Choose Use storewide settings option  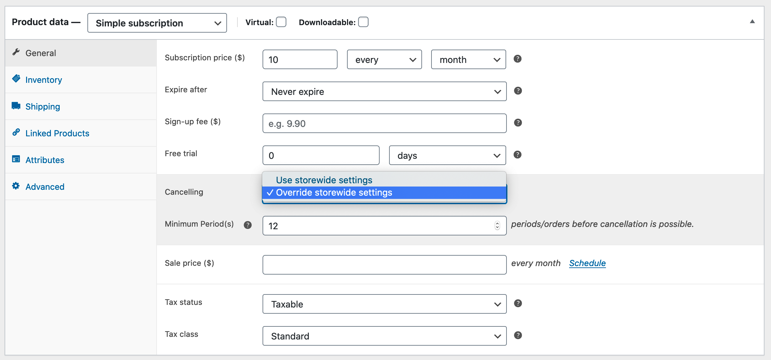click(324, 180)
